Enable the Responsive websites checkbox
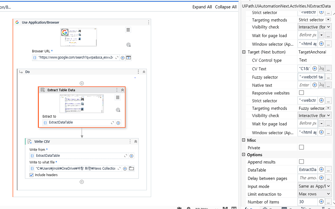This screenshot has width=335, height=209. 301,92
